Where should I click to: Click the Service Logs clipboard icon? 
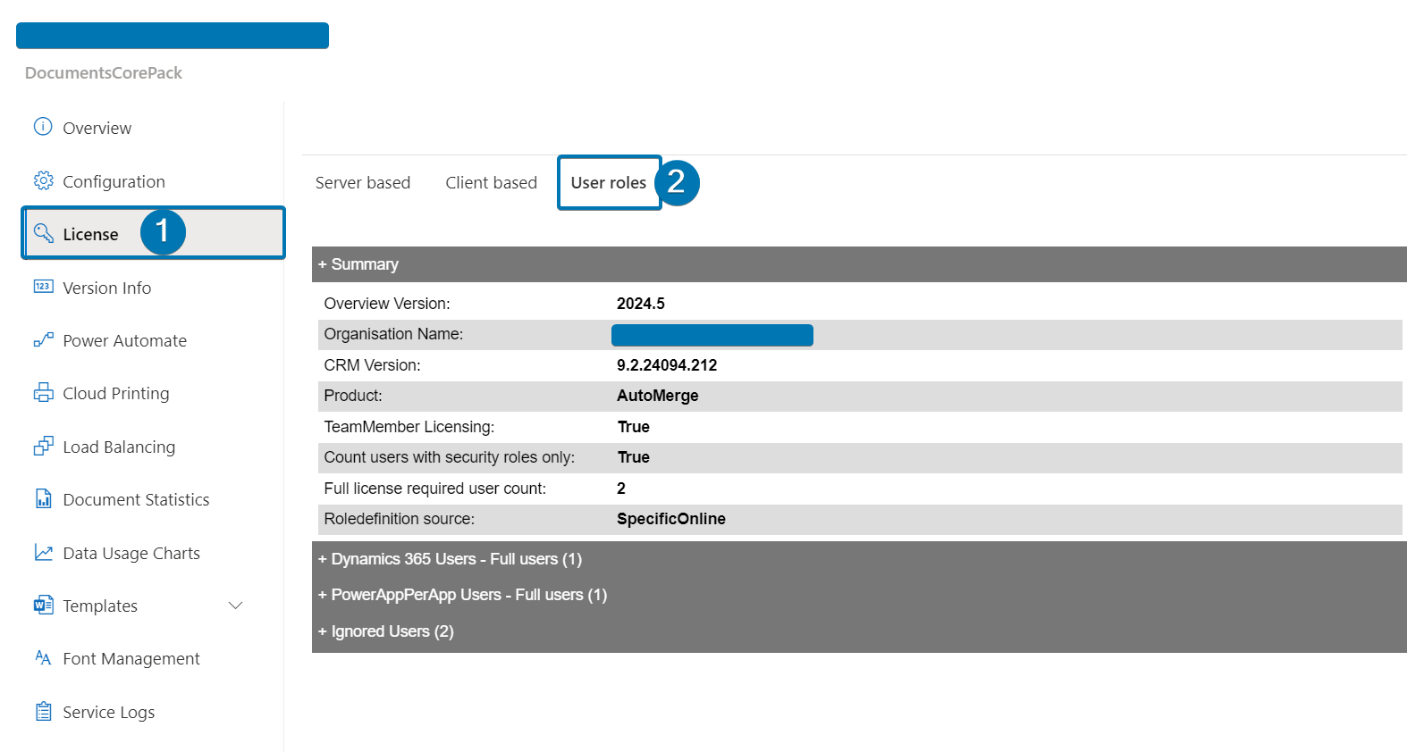pyautogui.click(x=43, y=712)
